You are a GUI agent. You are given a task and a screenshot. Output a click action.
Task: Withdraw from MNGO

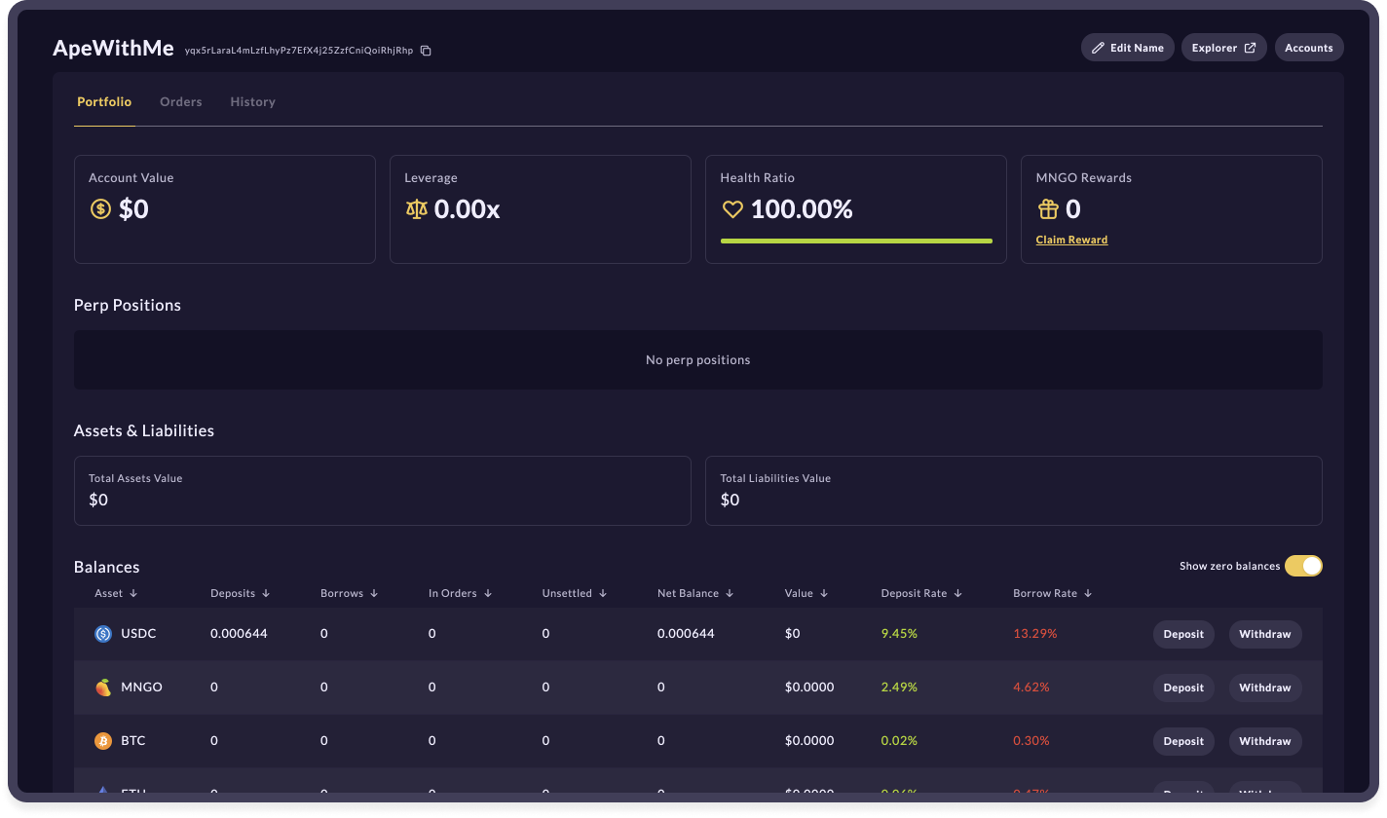[1265, 688]
